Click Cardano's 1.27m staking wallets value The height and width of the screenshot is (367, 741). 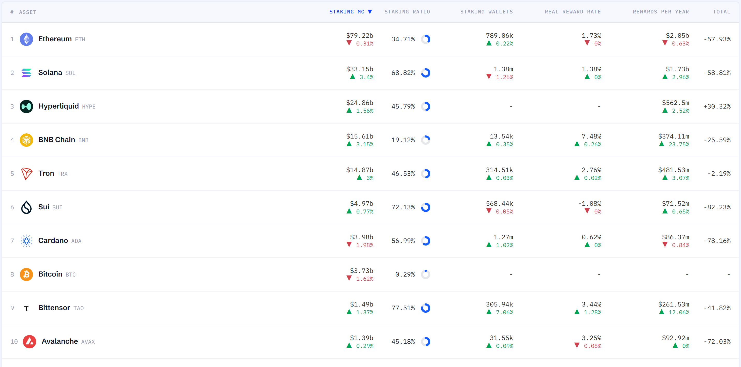point(503,237)
